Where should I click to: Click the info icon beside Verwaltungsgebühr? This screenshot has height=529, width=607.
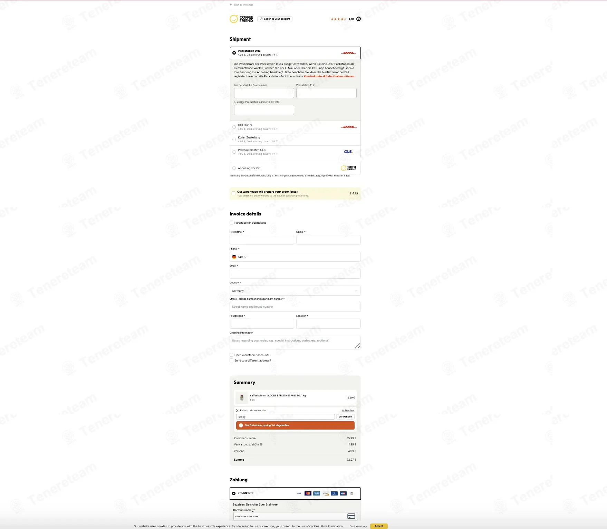(x=261, y=444)
